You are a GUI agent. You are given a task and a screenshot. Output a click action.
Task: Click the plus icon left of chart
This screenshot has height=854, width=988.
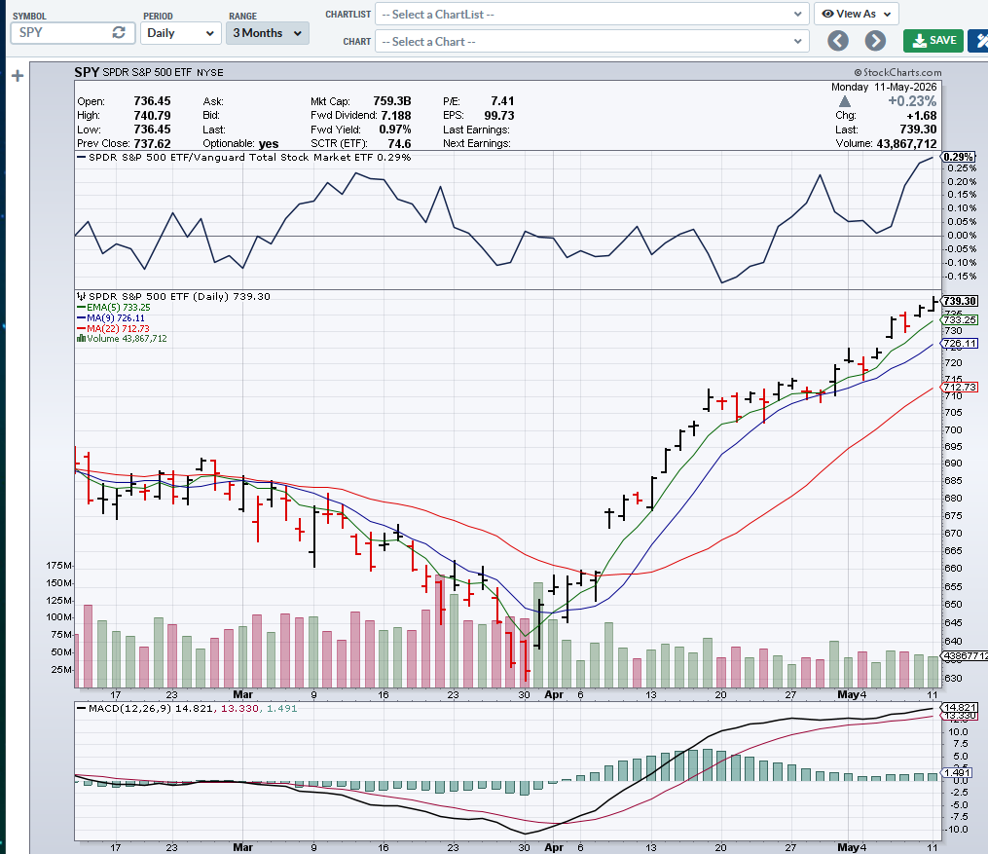point(18,76)
